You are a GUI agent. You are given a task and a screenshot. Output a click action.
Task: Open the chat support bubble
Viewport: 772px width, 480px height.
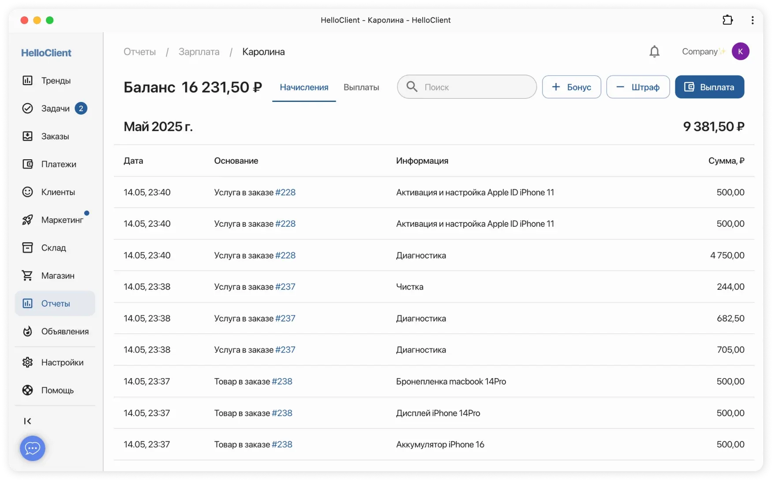[33, 448]
